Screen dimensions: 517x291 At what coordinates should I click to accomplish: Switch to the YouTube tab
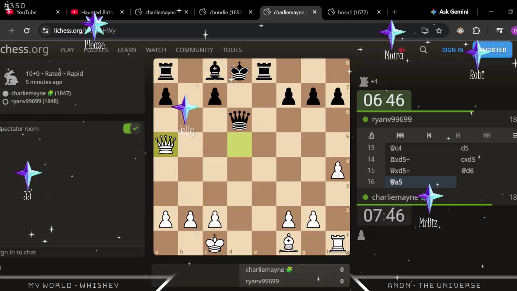tap(26, 12)
